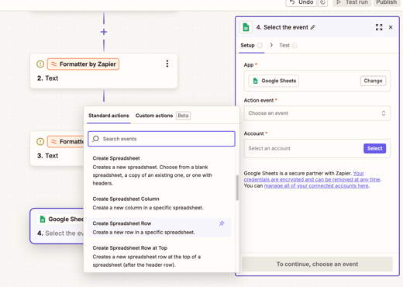This screenshot has height=287, width=403.
Task: Close the step 4 editor panel
Action: [391, 27]
